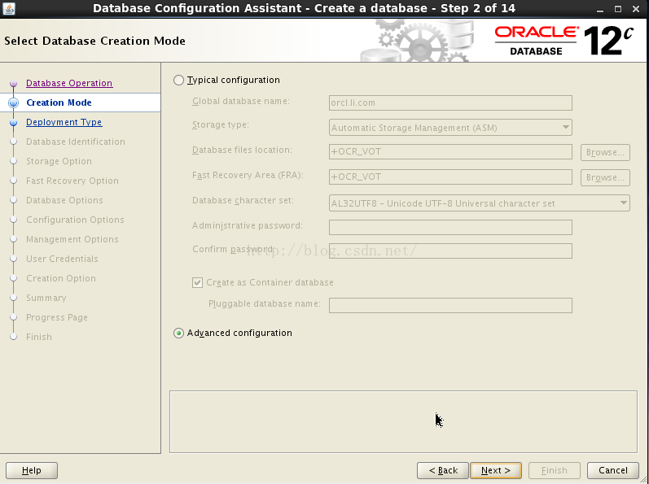The height and width of the screenshot is (484, 649).
Task: Click the Java icon in title bar
Action: (x=10, y=8)
